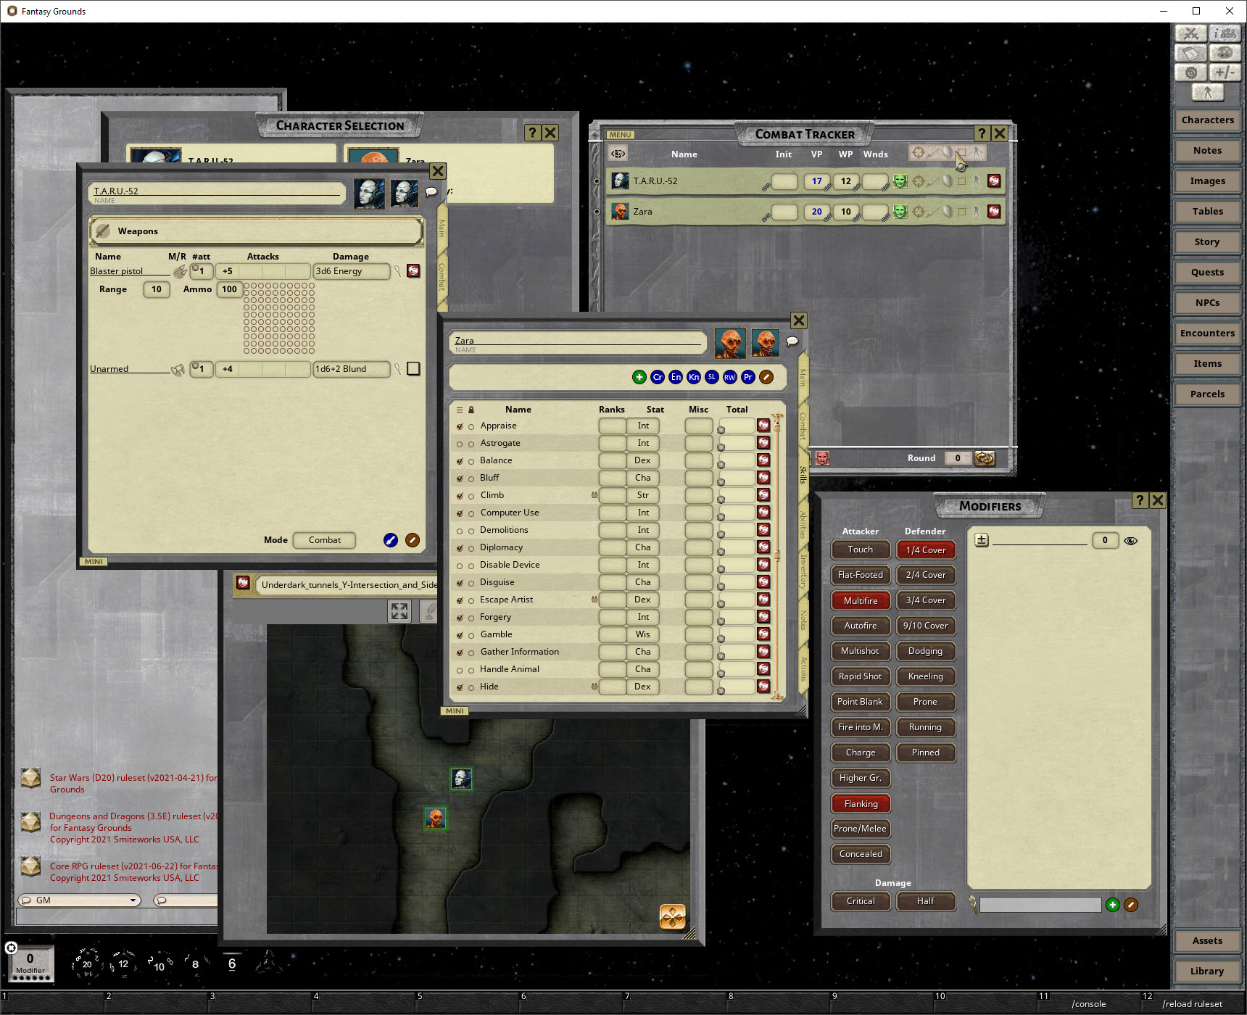Click T.A.R.U.-52 friend/foe face icon in tracker
The width and height of the screenshot is (1247, 1015).
pos(900,181)
